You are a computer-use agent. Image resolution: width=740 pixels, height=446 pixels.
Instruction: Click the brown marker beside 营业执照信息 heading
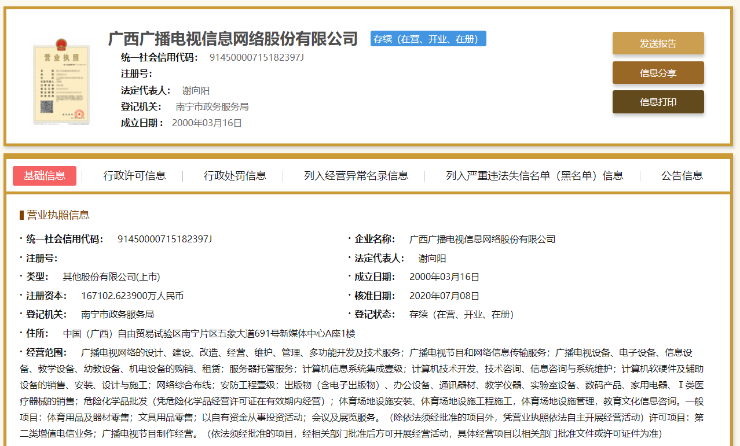coord(21,215)
